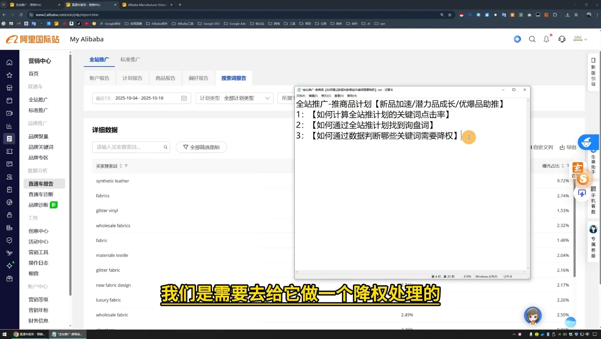The width and height of the screenshot is (601, 339).
Task: Open the Home icon in the left sidebar
Action: 9,62
